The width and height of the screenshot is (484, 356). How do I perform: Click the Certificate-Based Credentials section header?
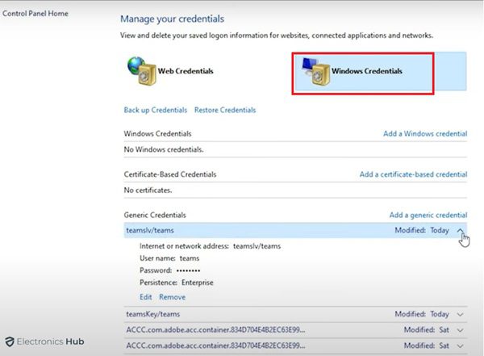(170, 174)
